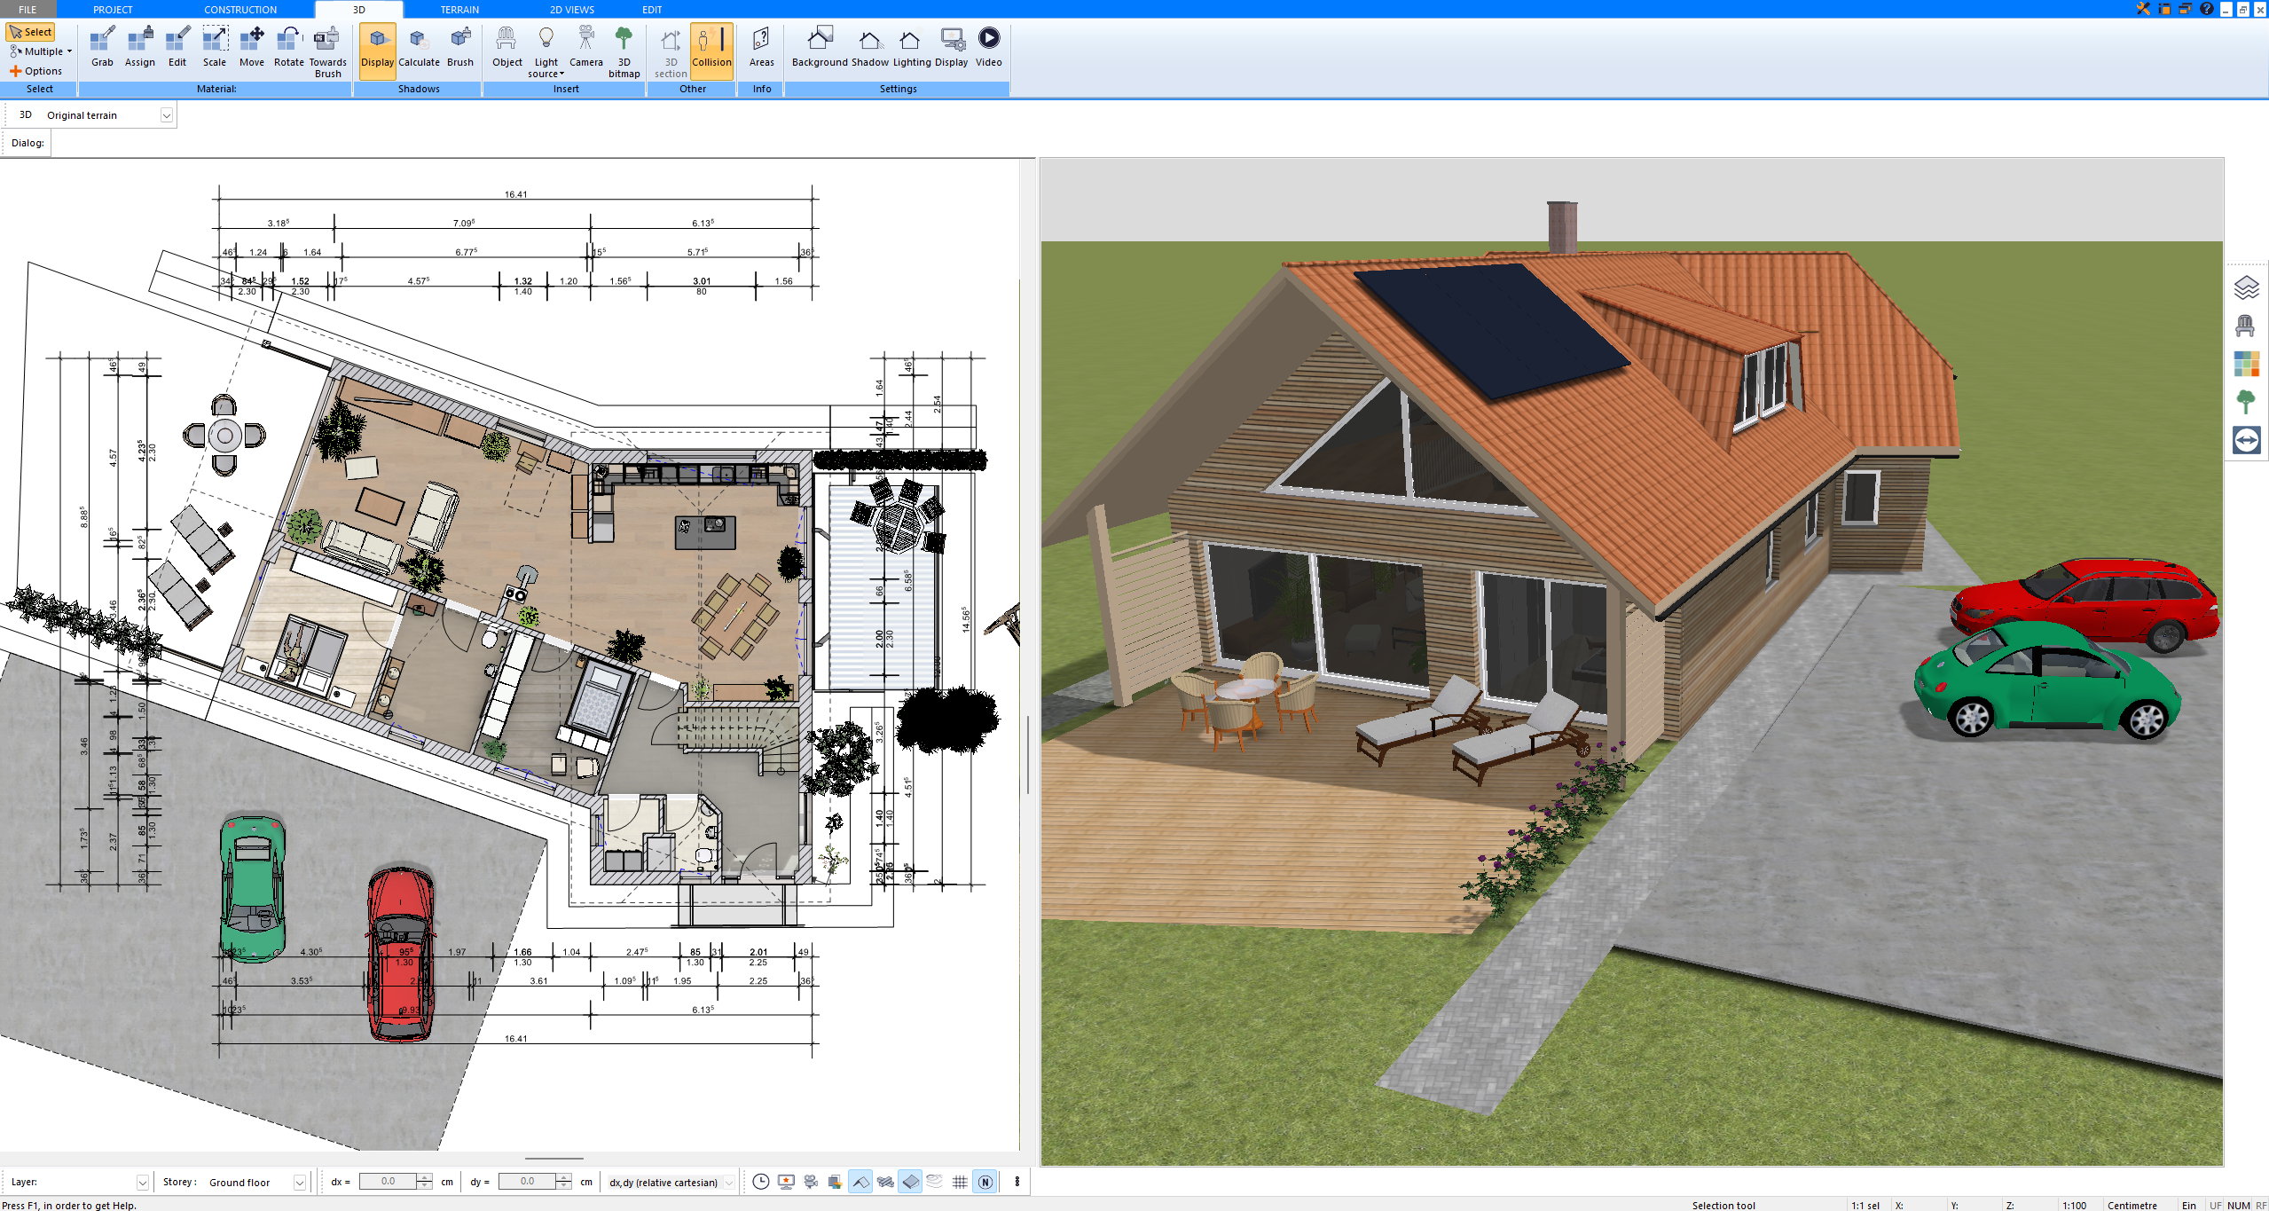Open Shadow settings
Screen dimensions: 2269x1211
[x=870, y=47]
